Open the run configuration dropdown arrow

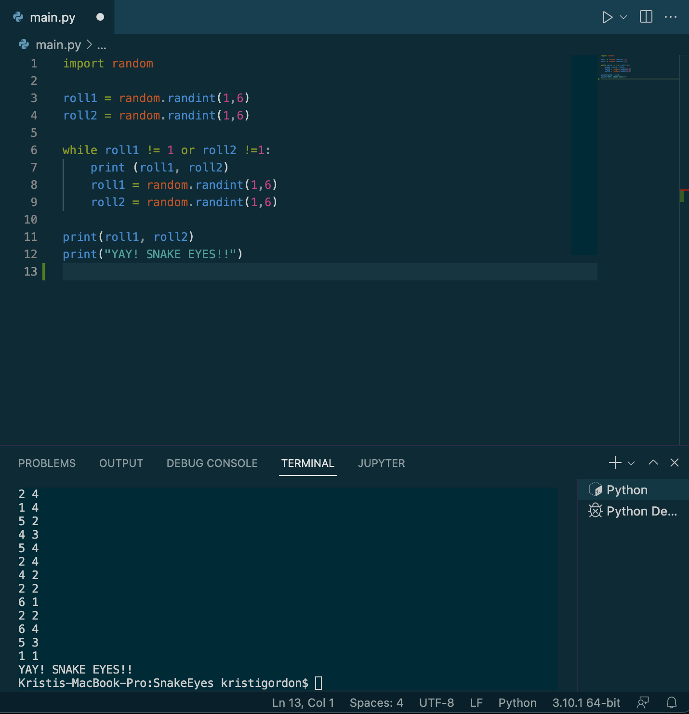(x=624, y=17)
